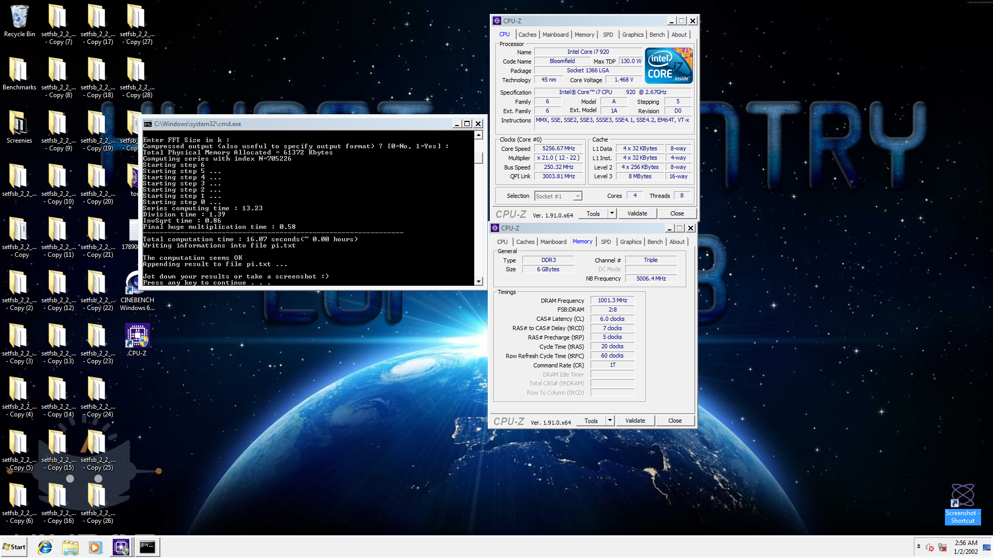The height and width of the screenshot is (558, 993).
Task: Select setfsb_2_2 - Copy (27) folder
Action: (137, 24)
